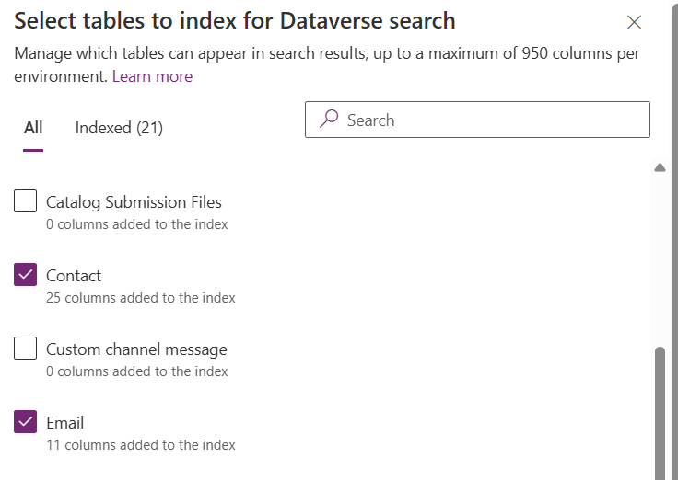Select the Contact table name
Screen dimensions: 678x480
point(74,276)
